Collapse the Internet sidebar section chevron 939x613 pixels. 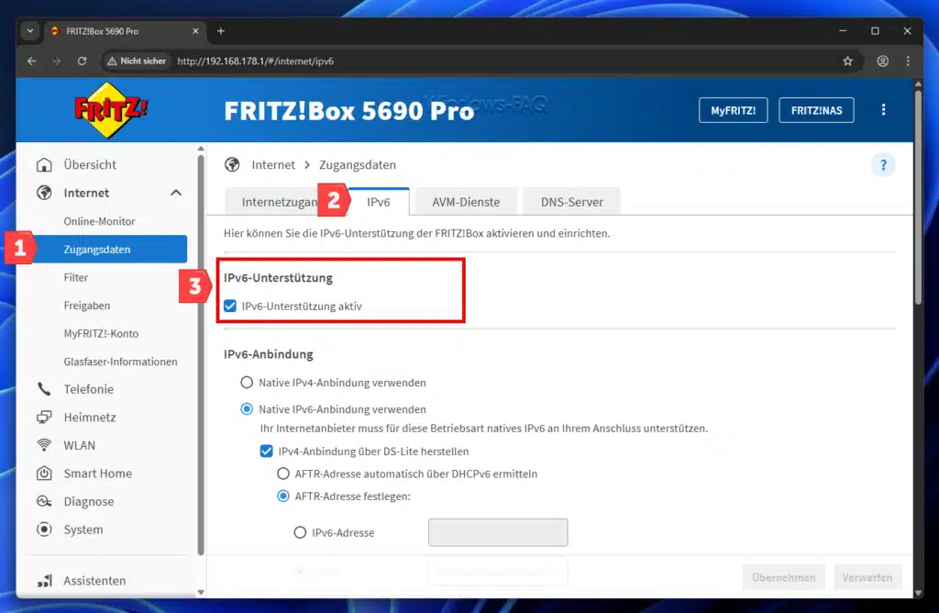pyautogui.click(x=177, y=193)
